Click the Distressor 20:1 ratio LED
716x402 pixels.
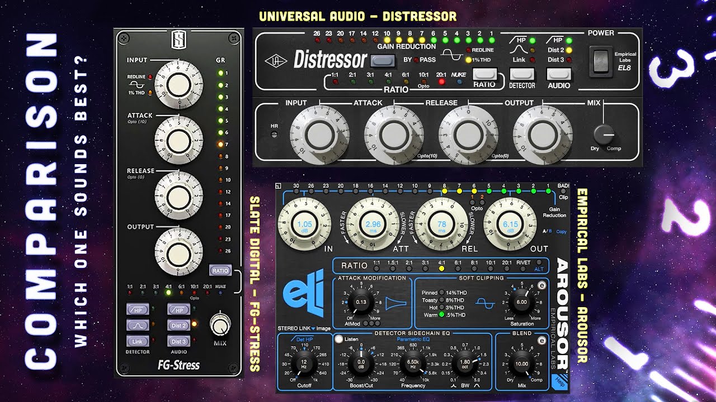click(441, 82)
